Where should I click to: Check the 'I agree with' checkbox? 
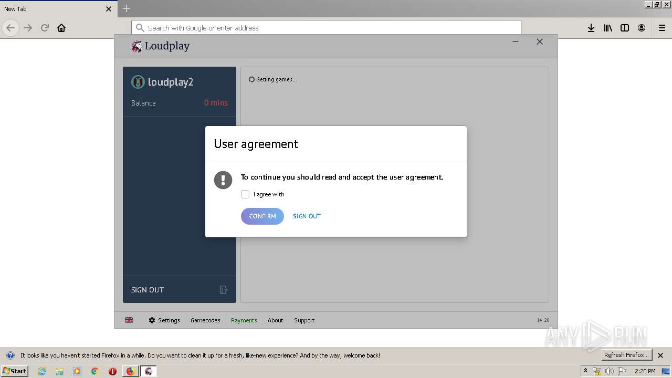(x=245, y=194)
